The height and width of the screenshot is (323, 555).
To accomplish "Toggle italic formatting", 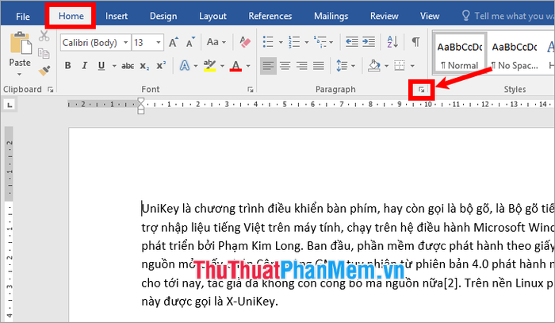I will (x=84, y=66).
